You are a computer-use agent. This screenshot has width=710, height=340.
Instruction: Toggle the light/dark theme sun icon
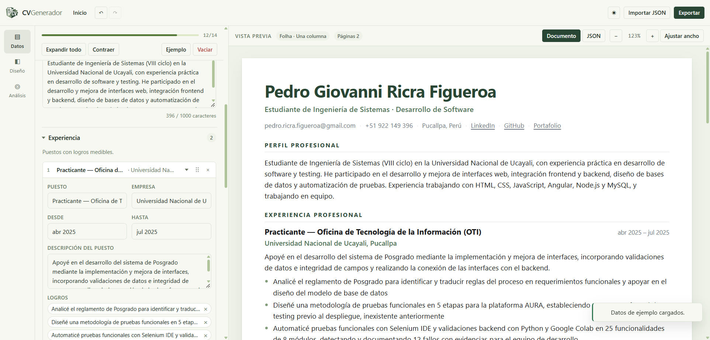point(614,13)
